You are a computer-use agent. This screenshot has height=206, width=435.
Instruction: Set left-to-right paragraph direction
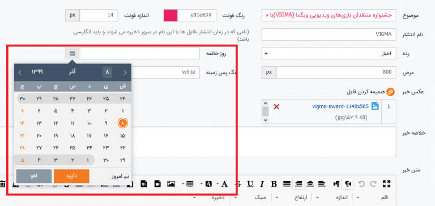(336, 183)
